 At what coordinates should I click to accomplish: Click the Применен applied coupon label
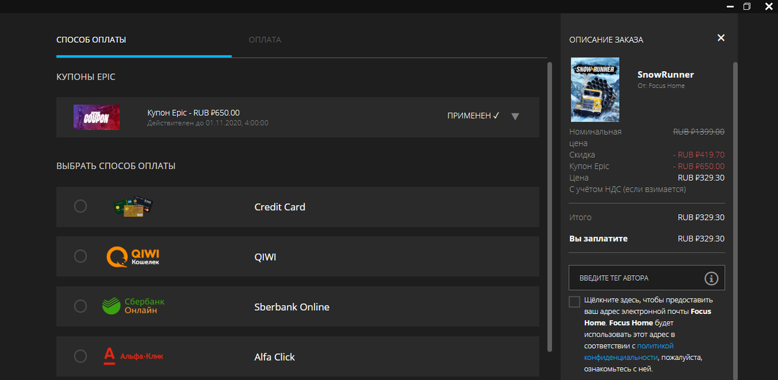point(473,117)
